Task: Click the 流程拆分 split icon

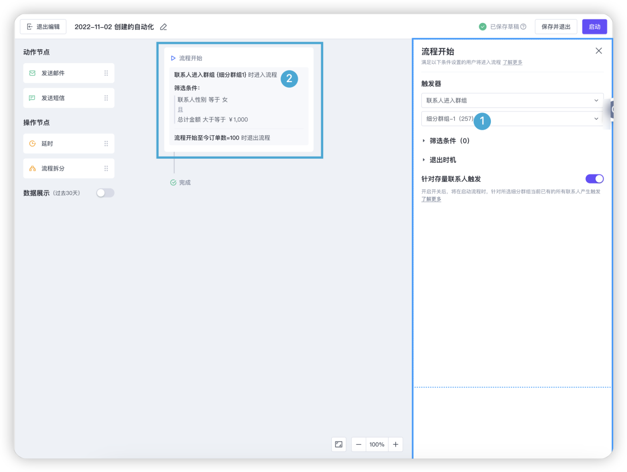Action: (x=32, y=168)
